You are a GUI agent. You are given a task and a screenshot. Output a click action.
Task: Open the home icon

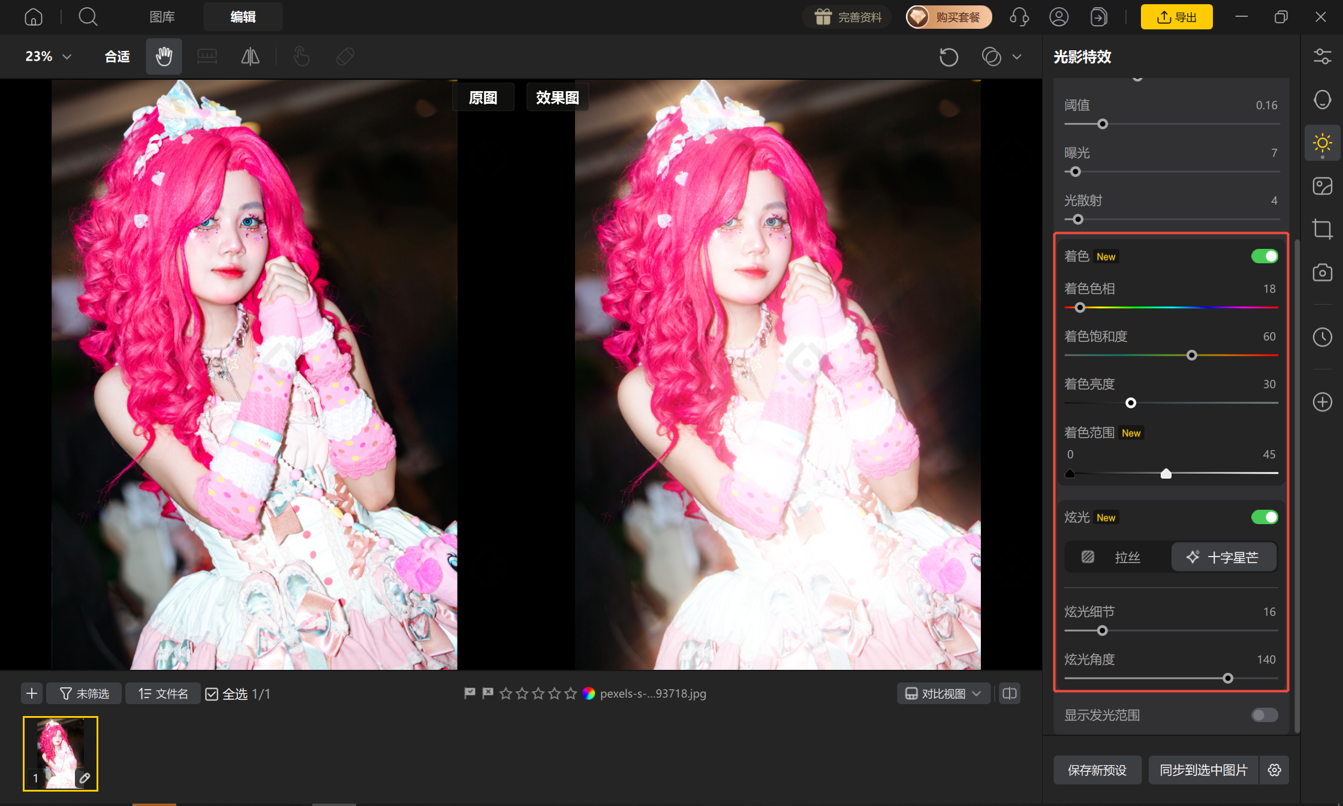tap(34, 17)
